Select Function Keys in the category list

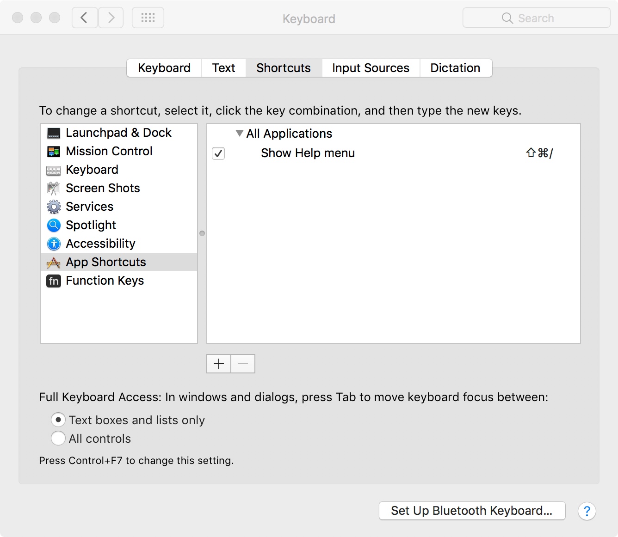tap(119, 281)
